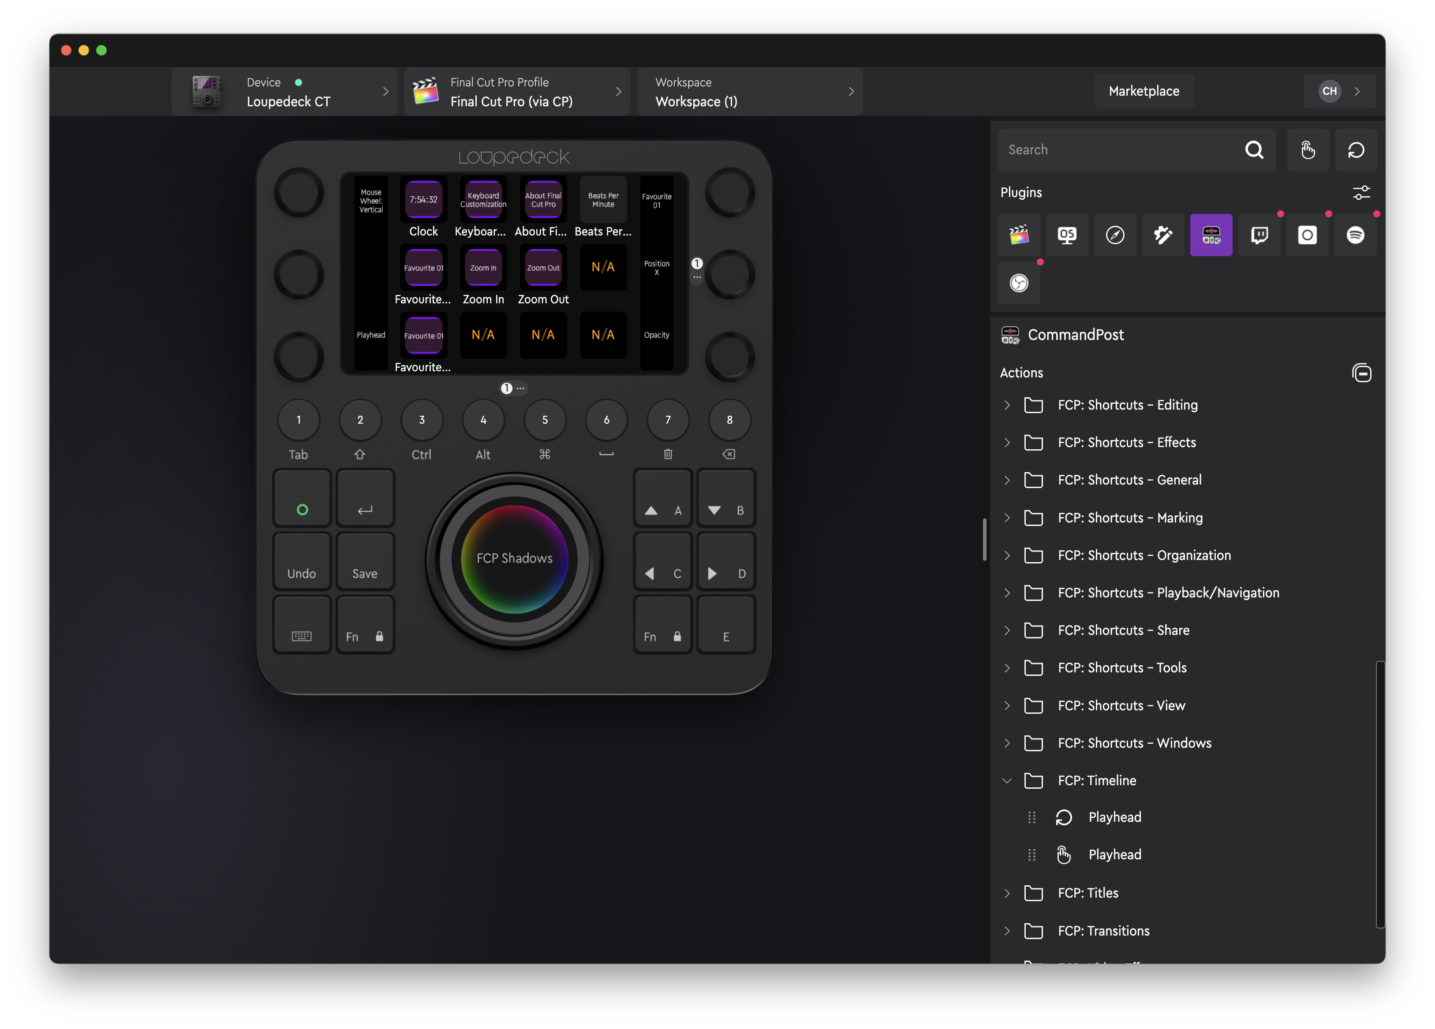
Task: Open the OBS Studio plugin icon
Action: coord(1019,283)
